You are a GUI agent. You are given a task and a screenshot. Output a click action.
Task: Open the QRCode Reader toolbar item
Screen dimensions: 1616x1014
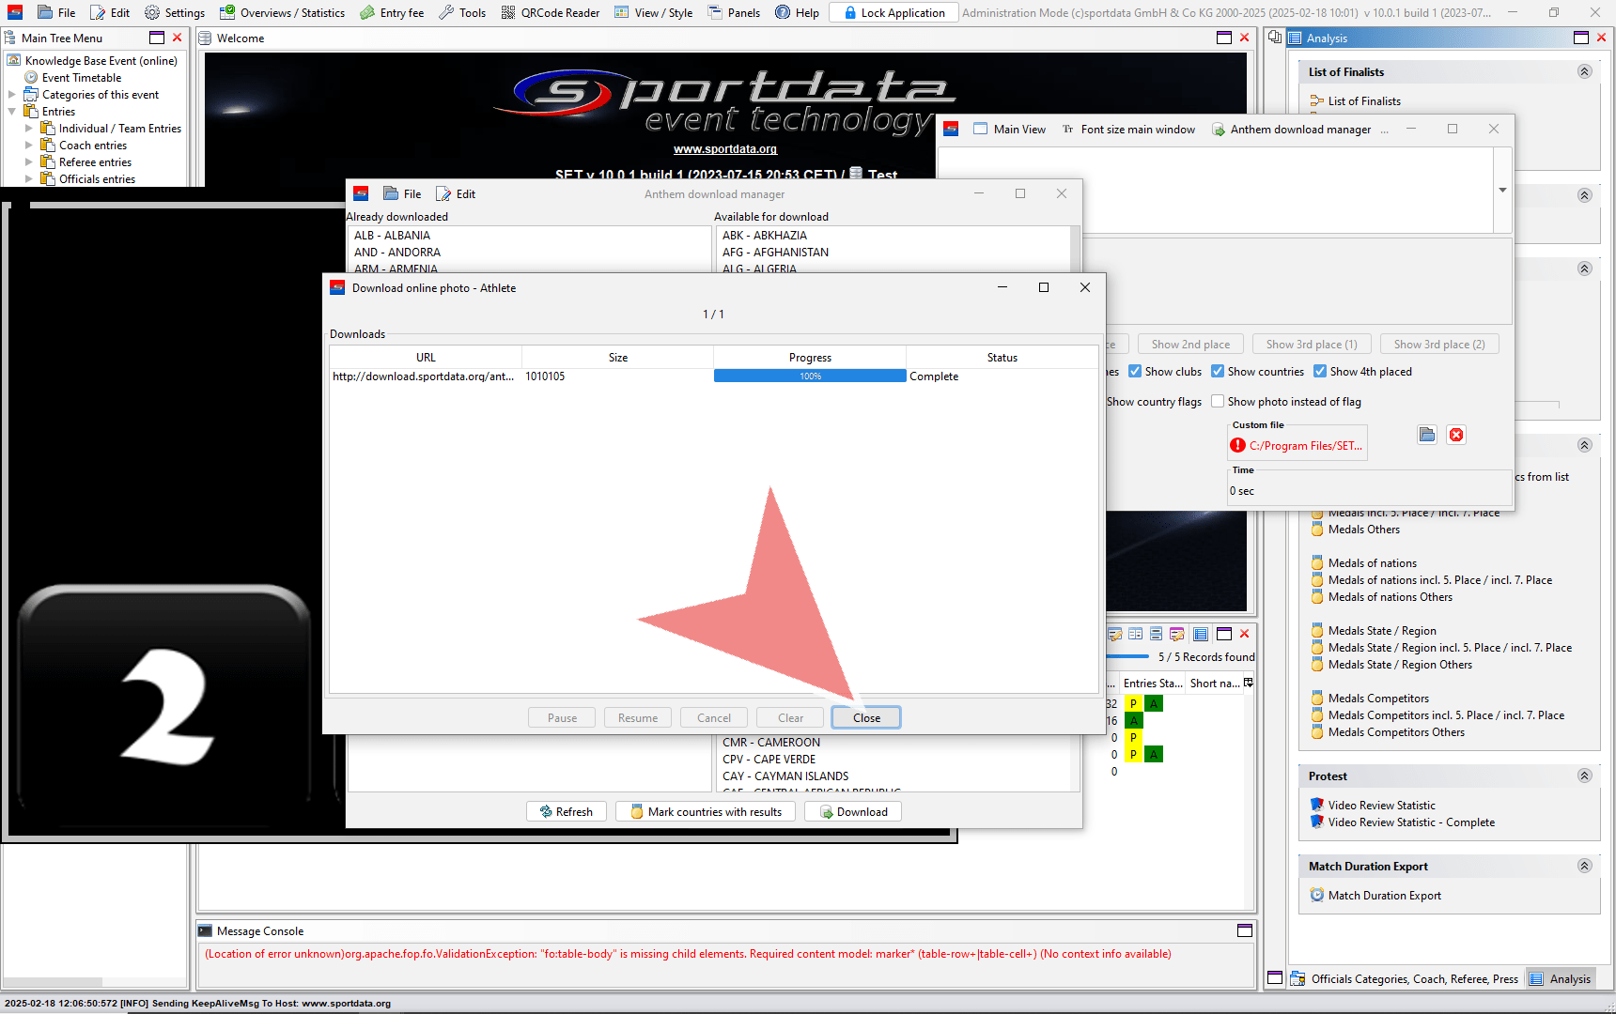click(x=550, y=12)
